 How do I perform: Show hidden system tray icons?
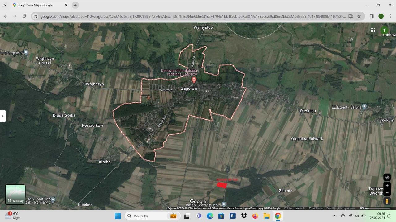tap(334, 216)
